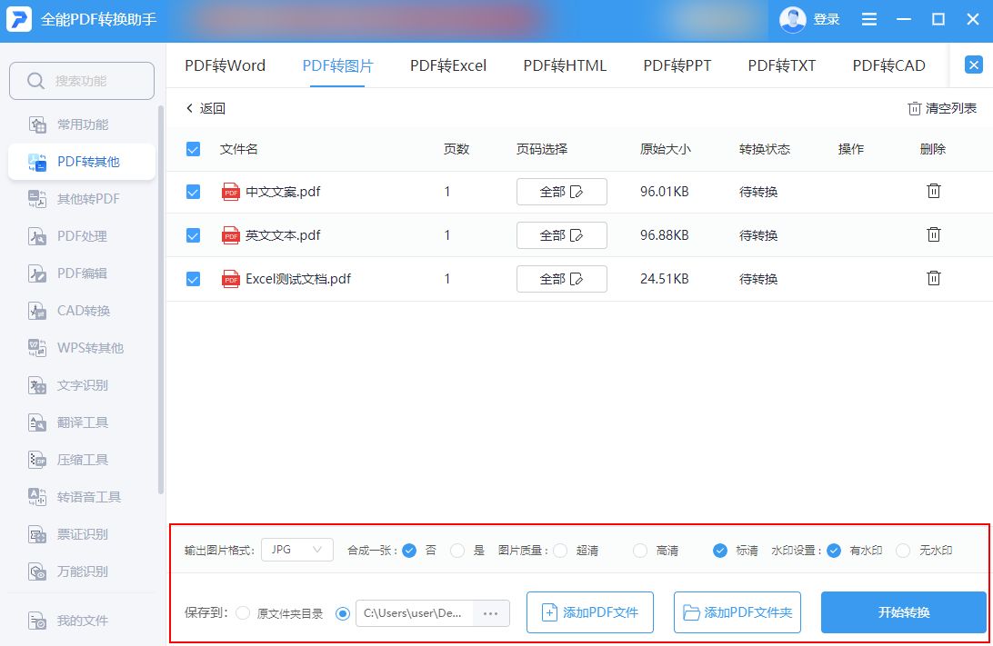Click the 转语音工具 sidebar icon

coord(37,497)
